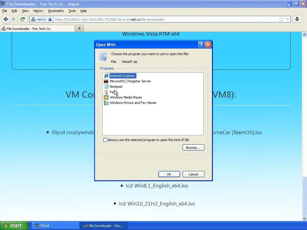Click the !cd Win10_21H2_English_x64.iso list item
Image resolution: width=307 pixels, height=230 pixels.
pyautogui.click(x=157, y=204)
